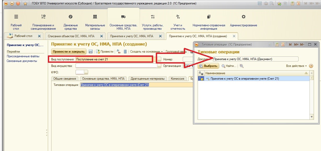Open Присоединенные файлы link in sidebar
The width and height of the screenshot is (321, 151).
click(x=23, y=56)
